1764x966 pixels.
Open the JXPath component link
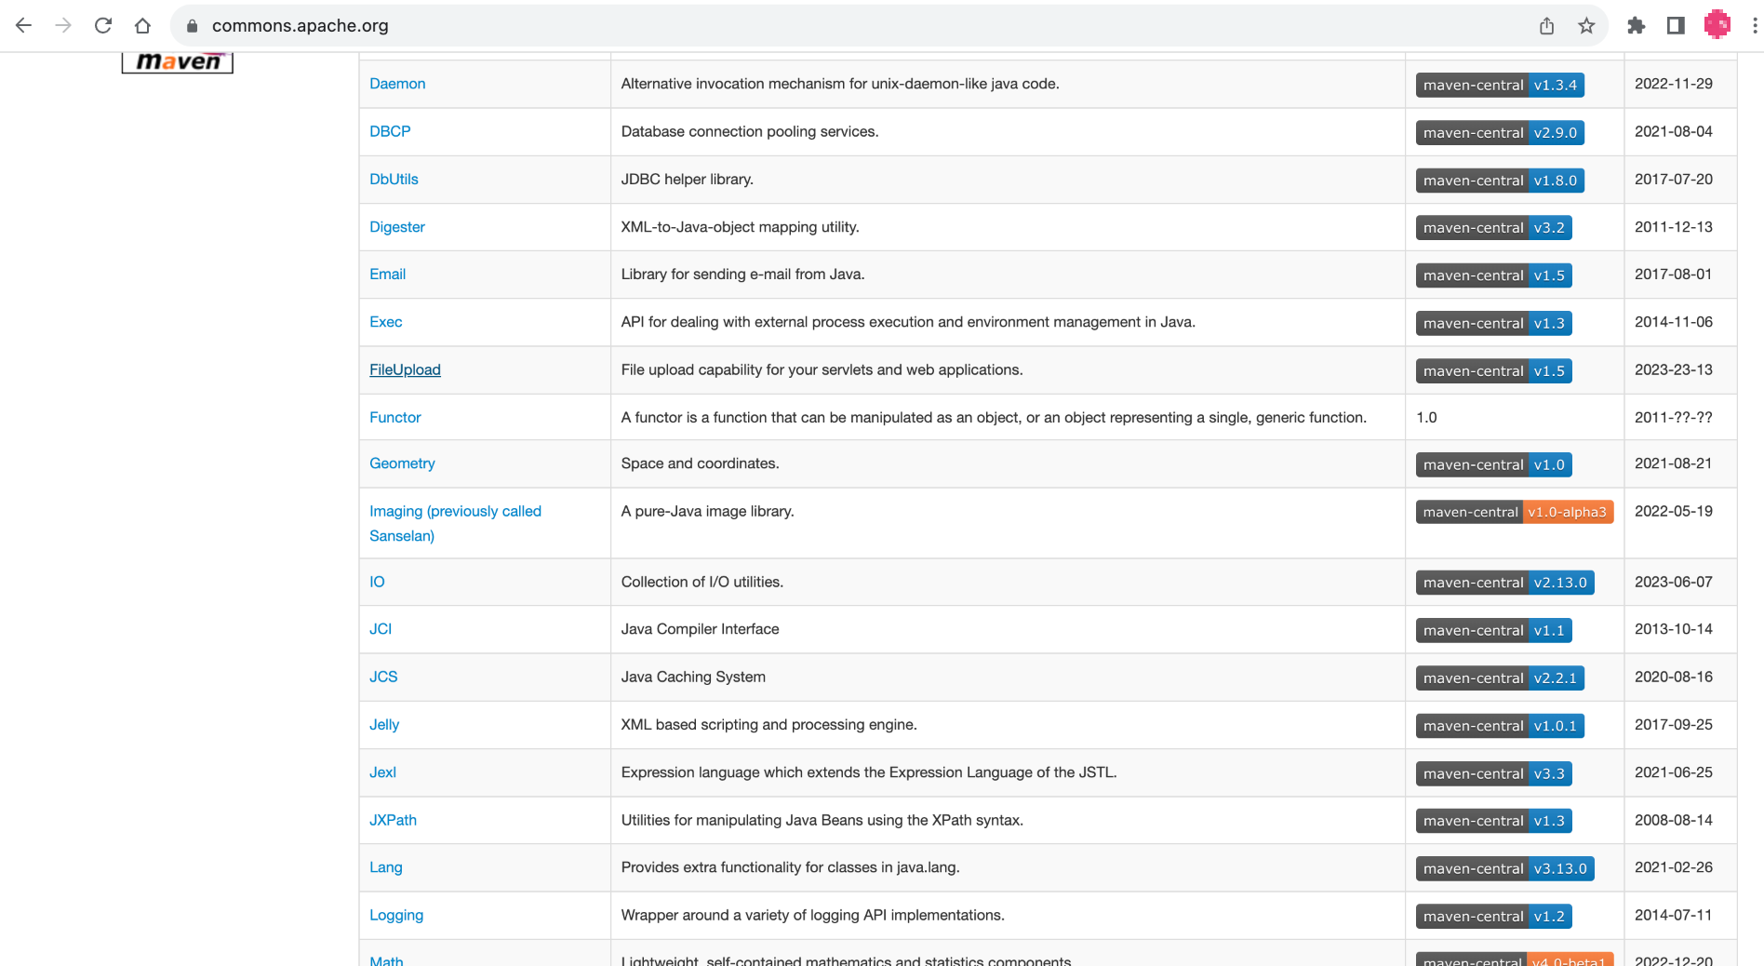click(x=393, y=820)
